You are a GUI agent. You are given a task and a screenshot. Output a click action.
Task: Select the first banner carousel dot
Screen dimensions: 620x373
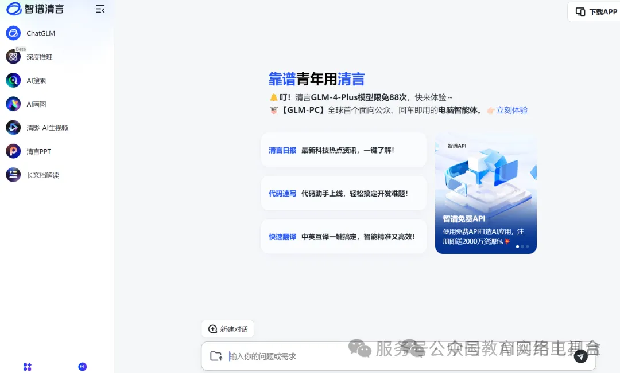pyautogui.click(x=518, y=247)
